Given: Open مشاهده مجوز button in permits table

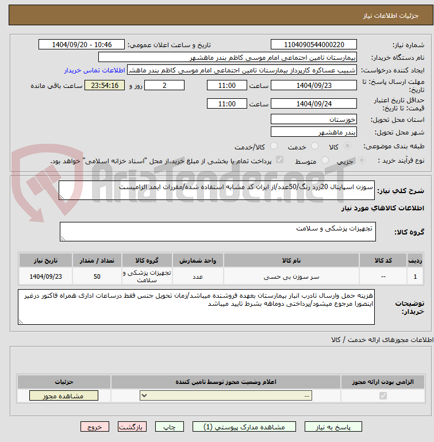Looking at the screenshot, I should pyautogui.click(x=64, y=396).
